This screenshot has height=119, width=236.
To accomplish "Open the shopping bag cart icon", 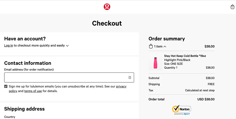I will tap(232, 7).
